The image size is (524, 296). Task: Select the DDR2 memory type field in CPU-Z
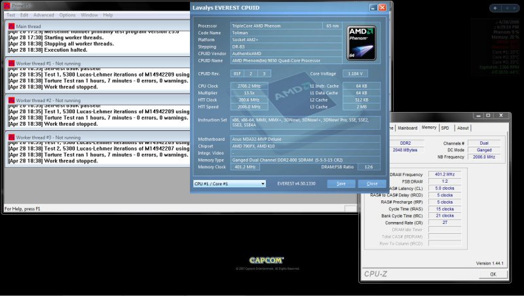pos(407,143)
